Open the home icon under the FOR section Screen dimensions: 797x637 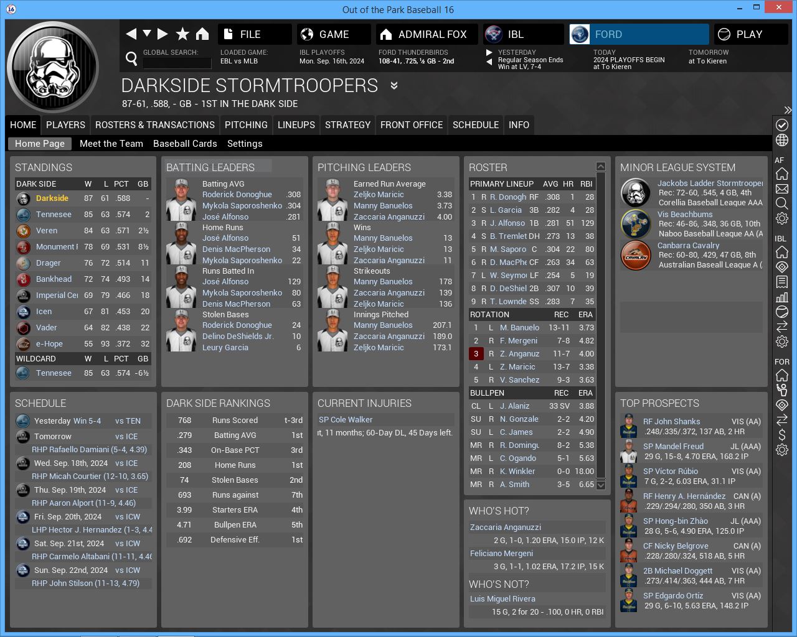tap(782, 375)
